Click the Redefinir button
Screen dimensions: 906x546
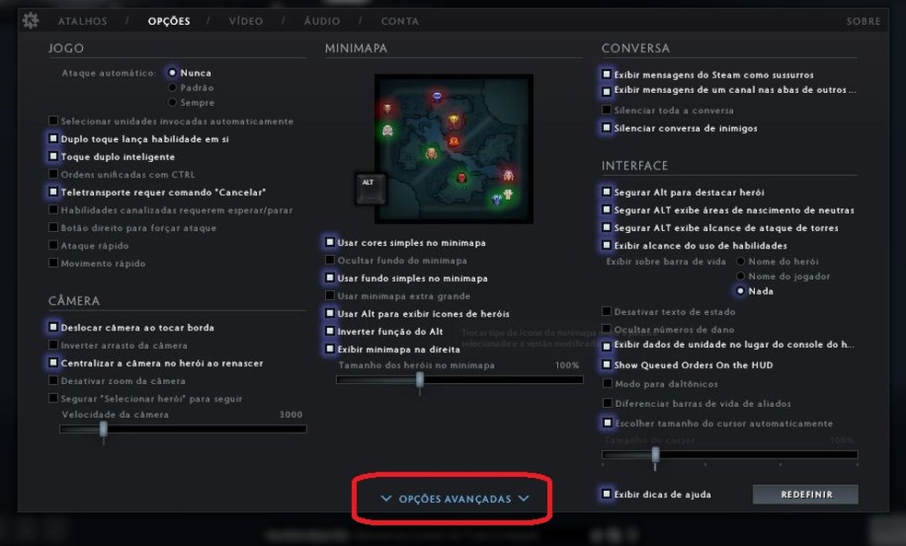pyautogui.click(x=806, y=494)
